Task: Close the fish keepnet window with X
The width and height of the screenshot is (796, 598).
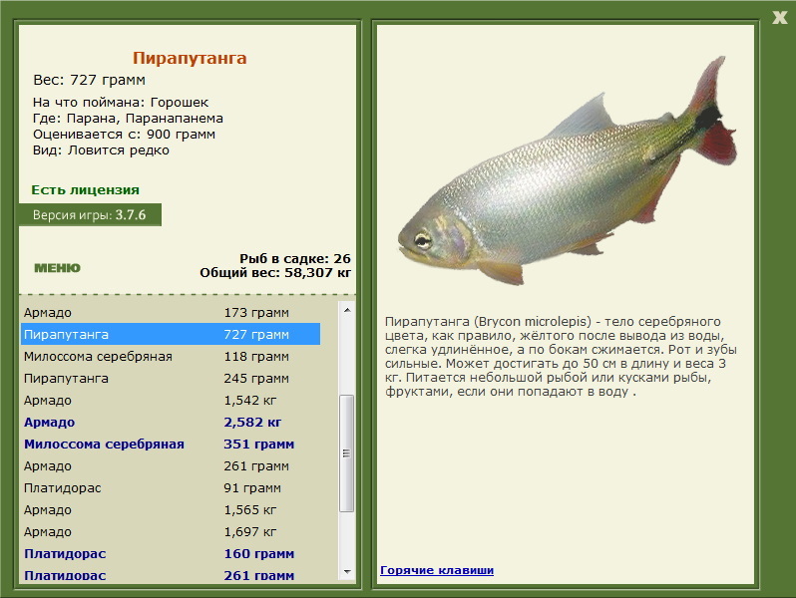Action: [x=779, y=17]
